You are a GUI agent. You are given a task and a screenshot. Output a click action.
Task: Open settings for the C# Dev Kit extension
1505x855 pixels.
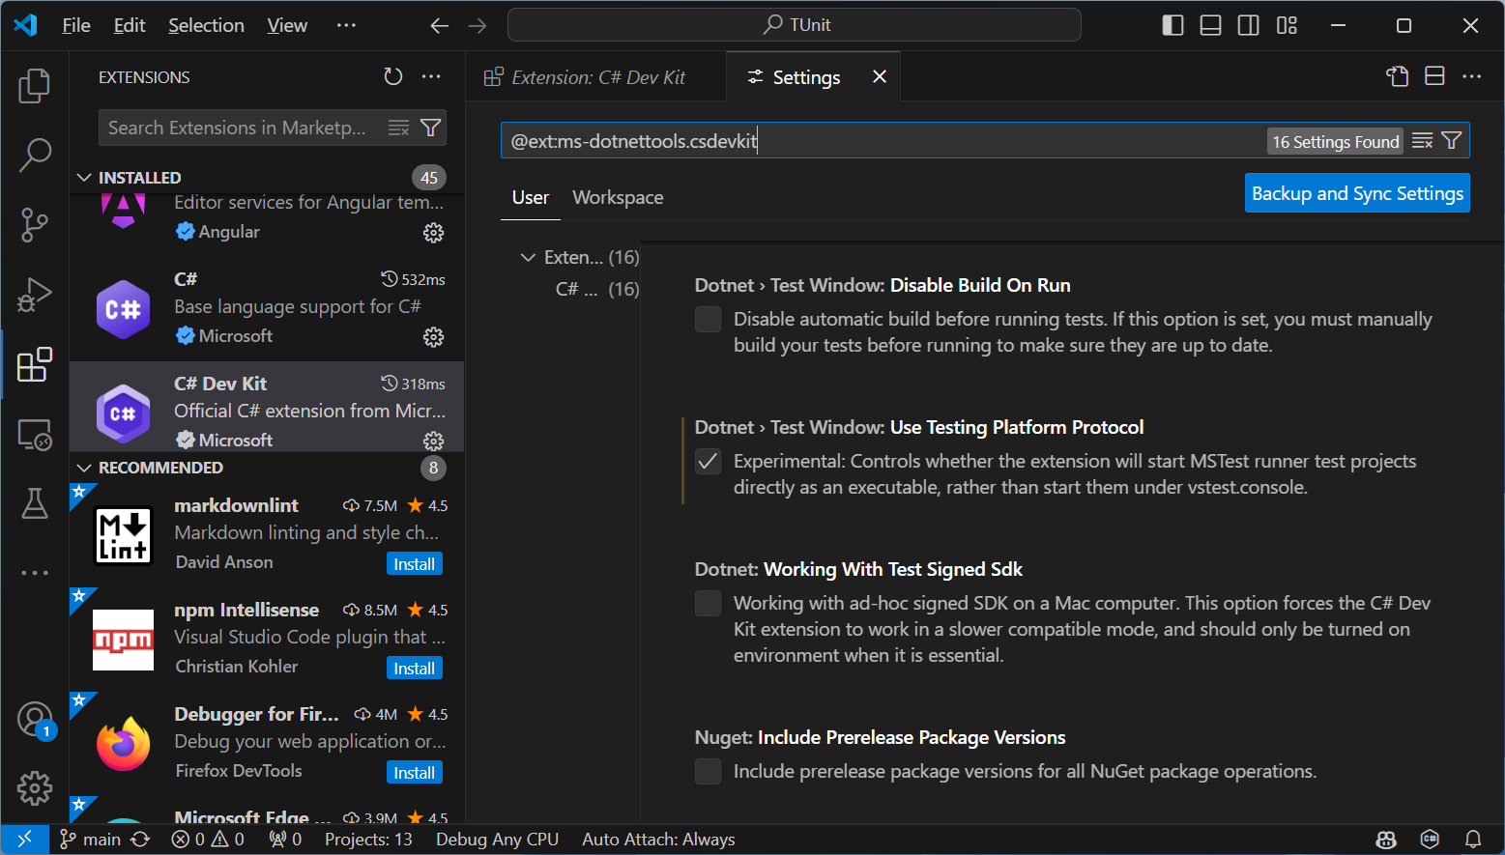(x=433, y=441)
